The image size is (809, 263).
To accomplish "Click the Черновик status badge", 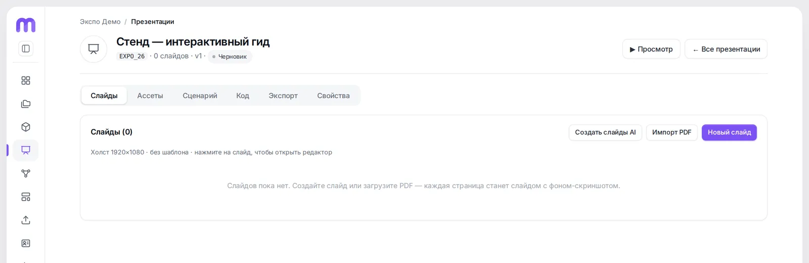I will [x=230, y=57].
